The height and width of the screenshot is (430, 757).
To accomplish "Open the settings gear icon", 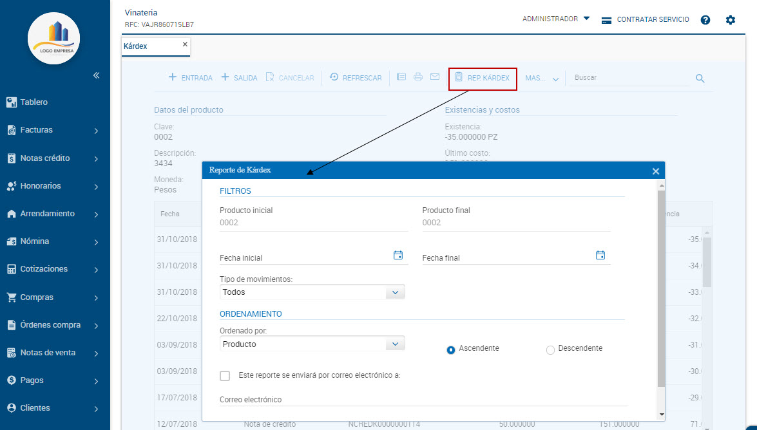I will [730, 20].
